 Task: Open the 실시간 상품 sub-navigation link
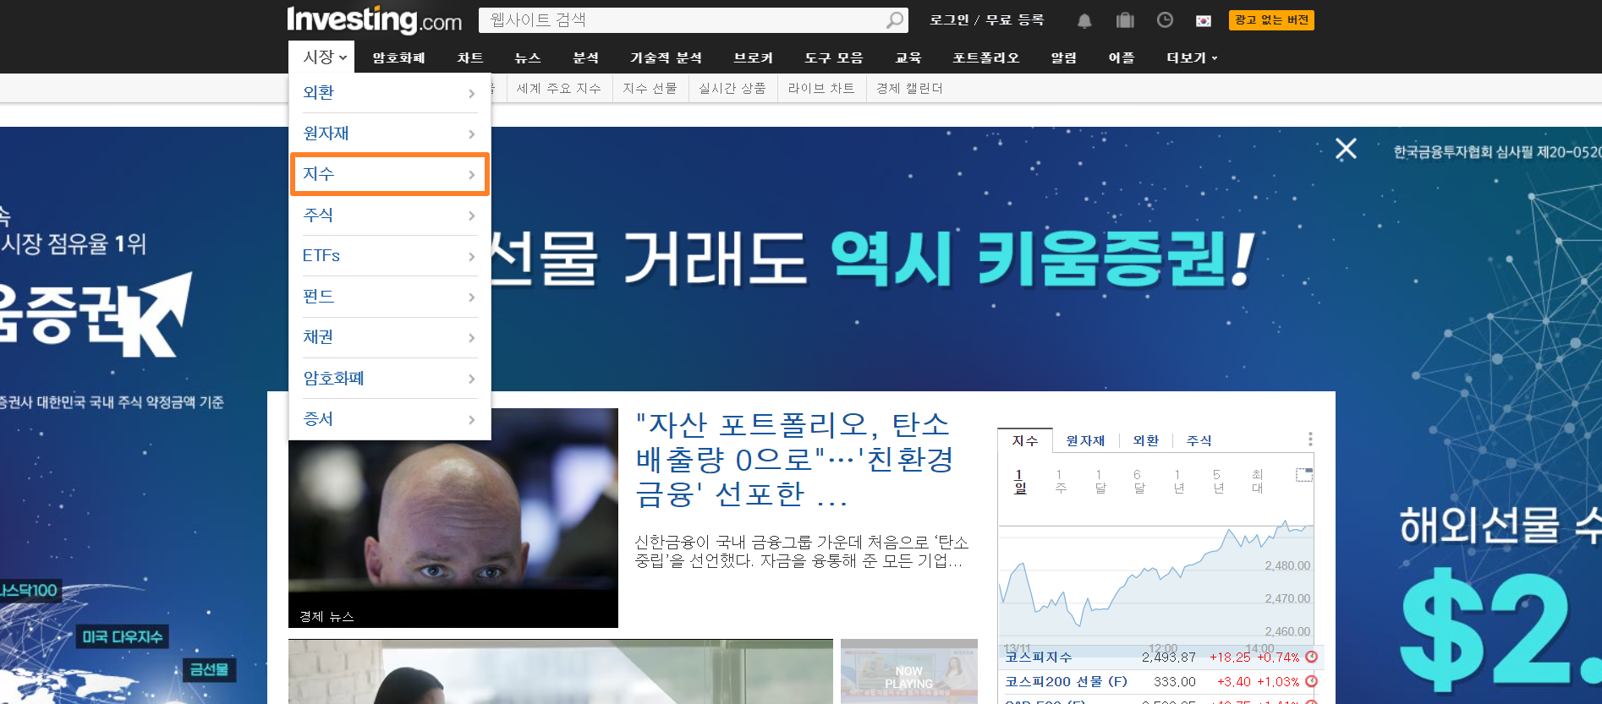[732, 88]
